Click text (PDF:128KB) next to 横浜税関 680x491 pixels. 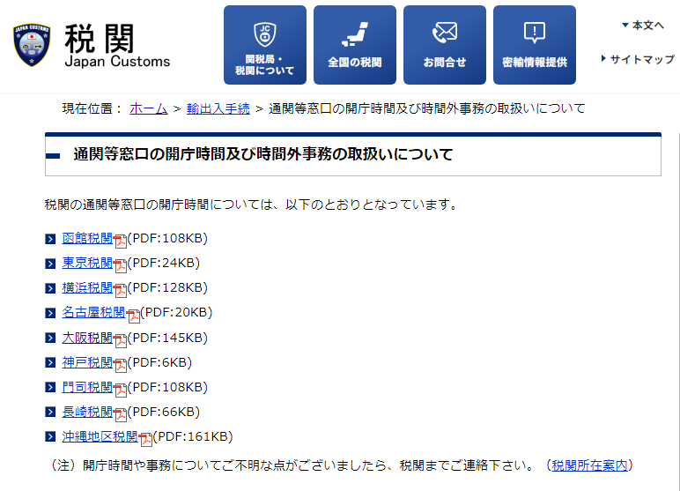pyautogui.click(x=168, y=287)
